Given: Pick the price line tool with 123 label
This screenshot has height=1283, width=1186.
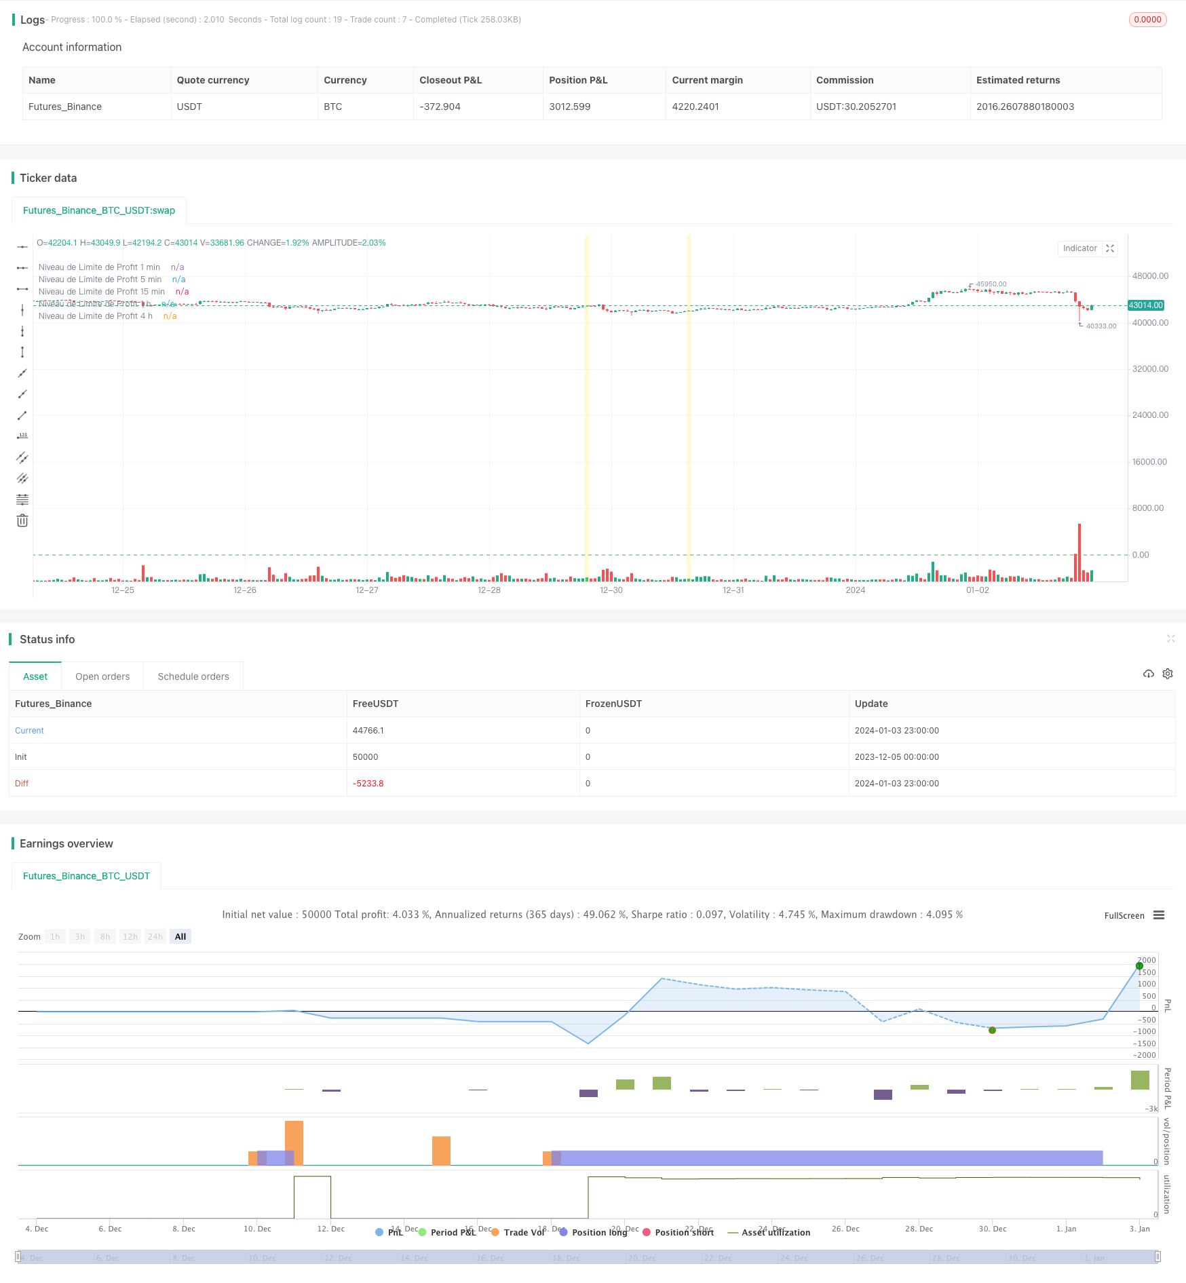Looking at the screenshot, I should pyautogui.click(x=22, y=436).
